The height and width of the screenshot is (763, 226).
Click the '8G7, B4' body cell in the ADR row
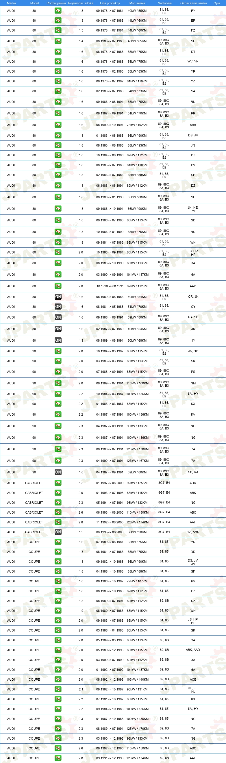click(164, 483)
